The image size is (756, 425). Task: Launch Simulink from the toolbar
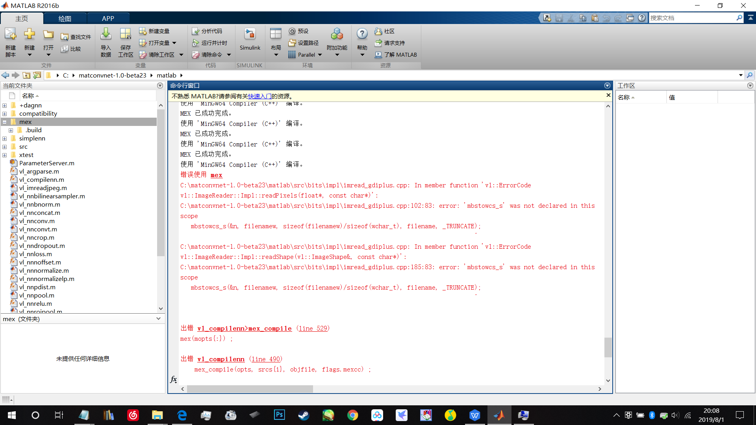click(x=250, y=35)
